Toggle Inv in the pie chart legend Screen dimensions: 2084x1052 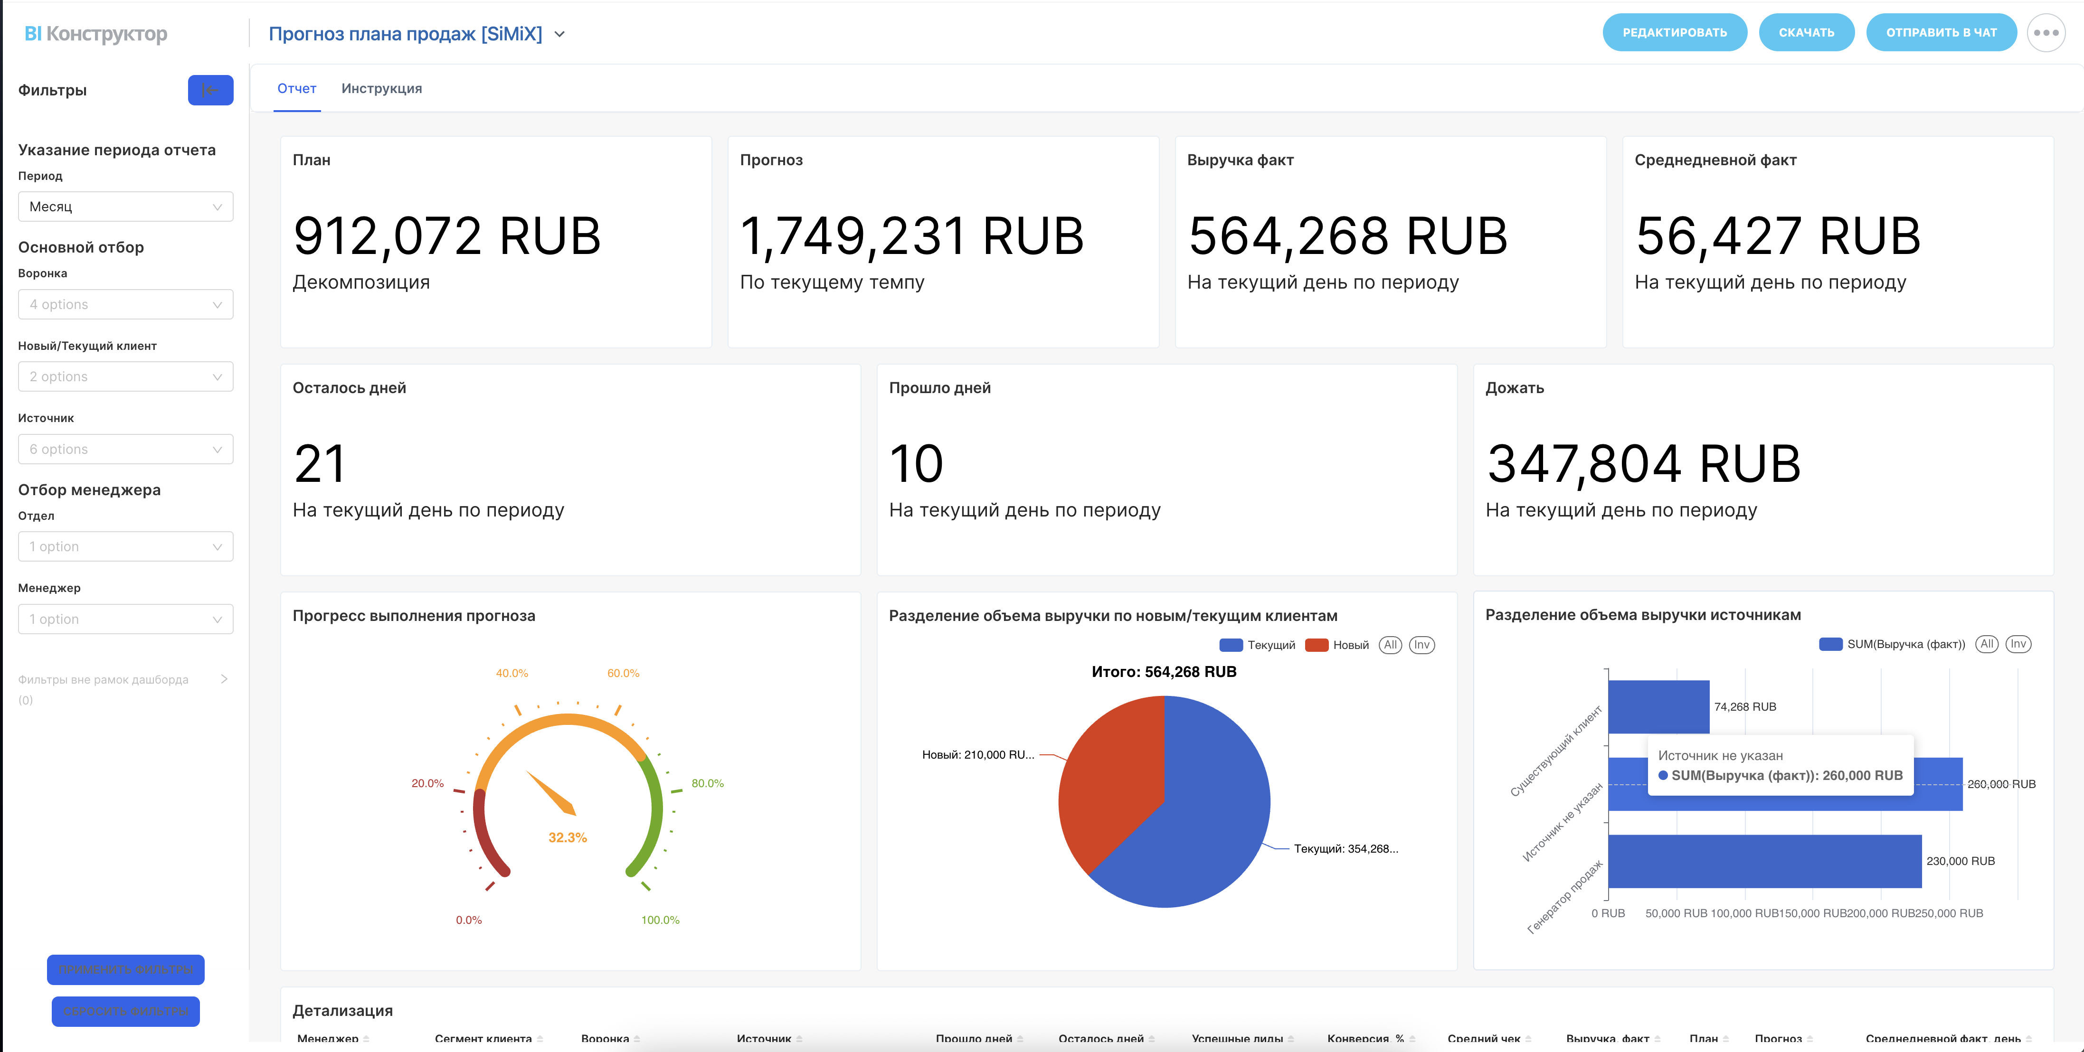coord(1421,645)
